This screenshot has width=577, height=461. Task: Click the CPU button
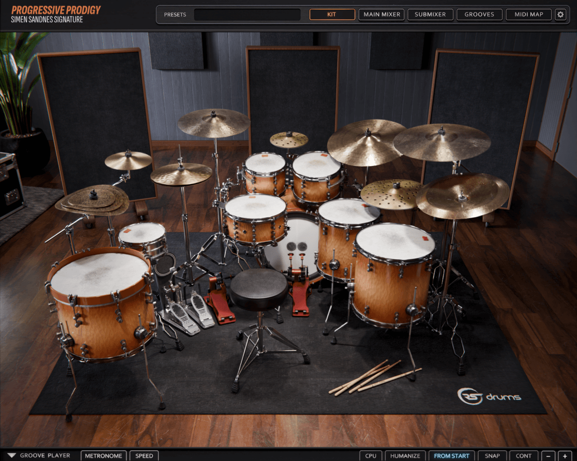tap(371, 456)
